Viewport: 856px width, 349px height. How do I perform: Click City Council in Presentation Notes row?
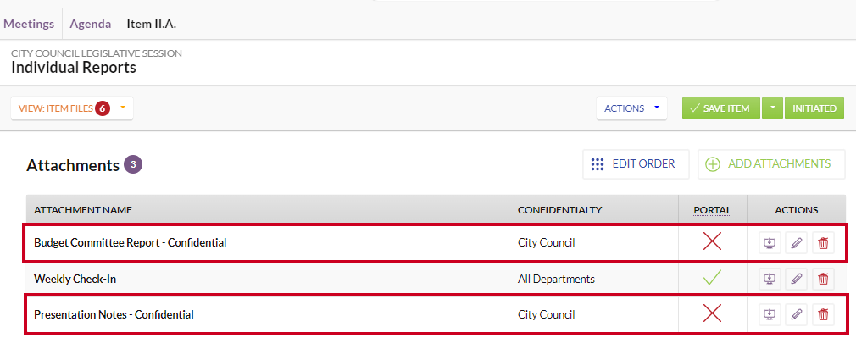coord(546,314)
